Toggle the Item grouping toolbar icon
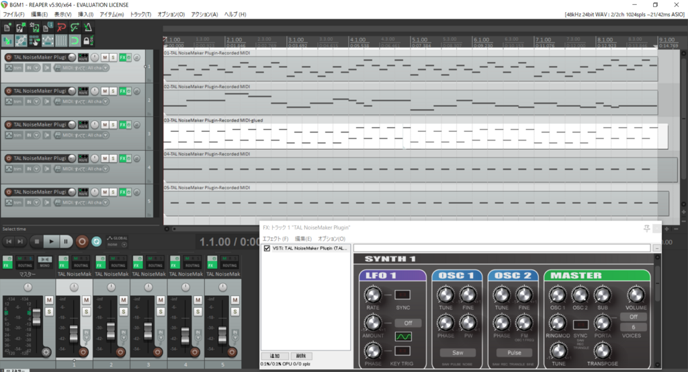 point(21,41)
